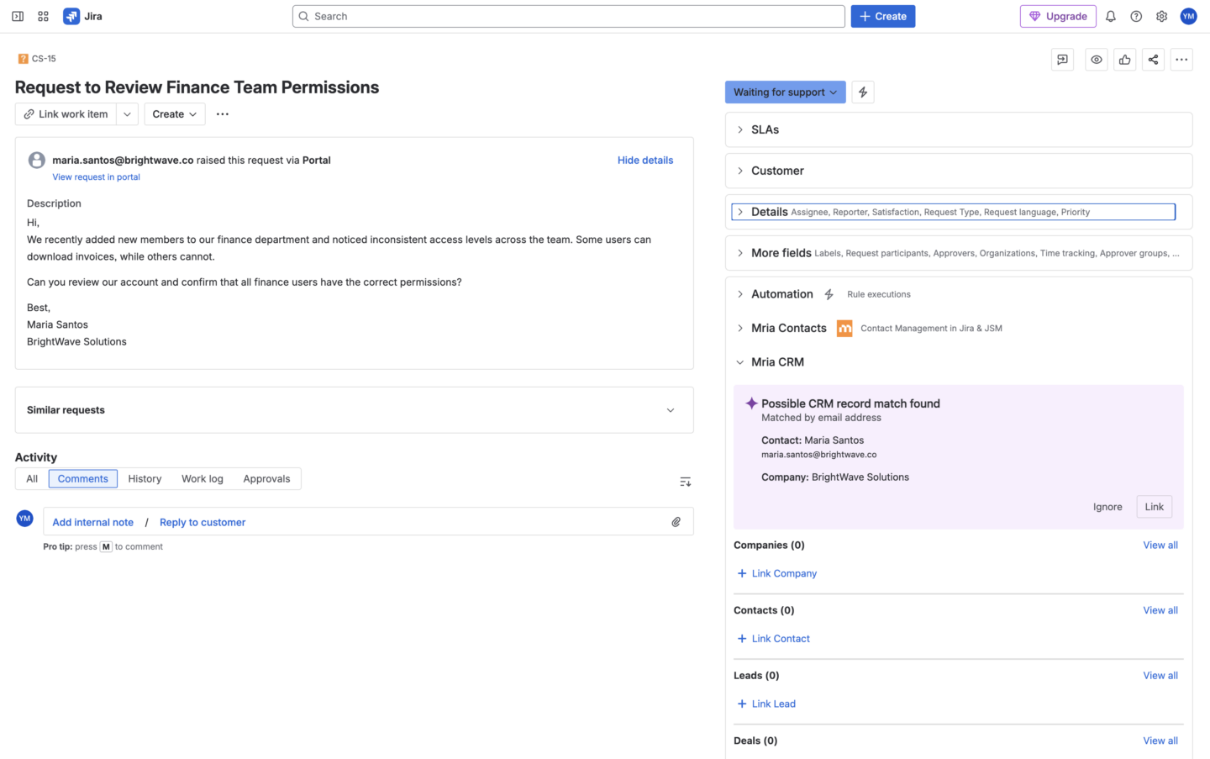Screen dimensions: 1210x759
Task: Vote with the thumbs up icon
Action: (x=1124, y=59)
